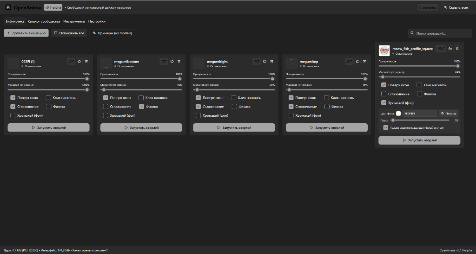
Task: Disable Хромакей (фон) for meow_fish_profile_square
Action: 383,102
